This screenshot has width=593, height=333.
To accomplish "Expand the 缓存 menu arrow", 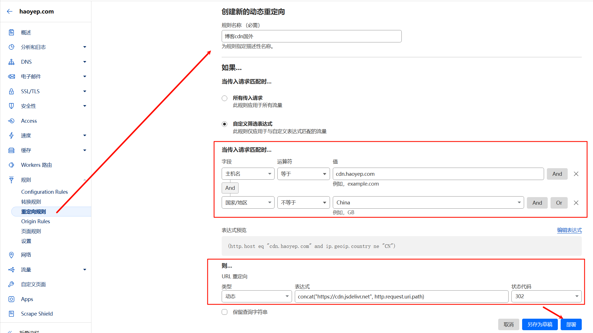I will (85, 150).
